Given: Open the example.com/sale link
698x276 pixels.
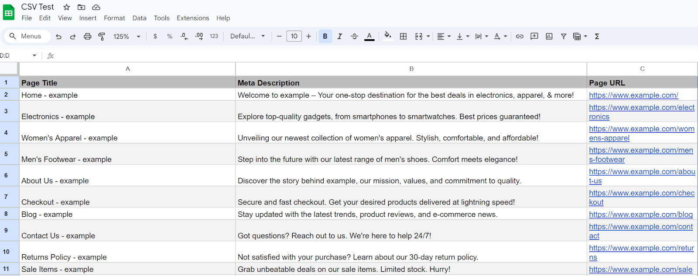Looking at the screenshot, I should [640, 269].
